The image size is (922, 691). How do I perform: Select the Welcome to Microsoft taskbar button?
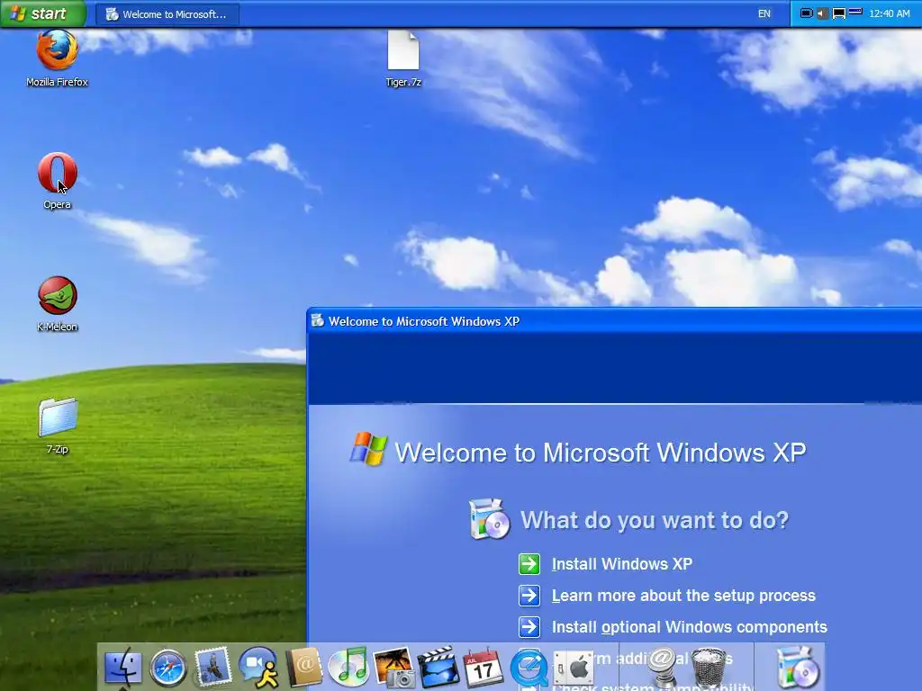tap(167, 14)
